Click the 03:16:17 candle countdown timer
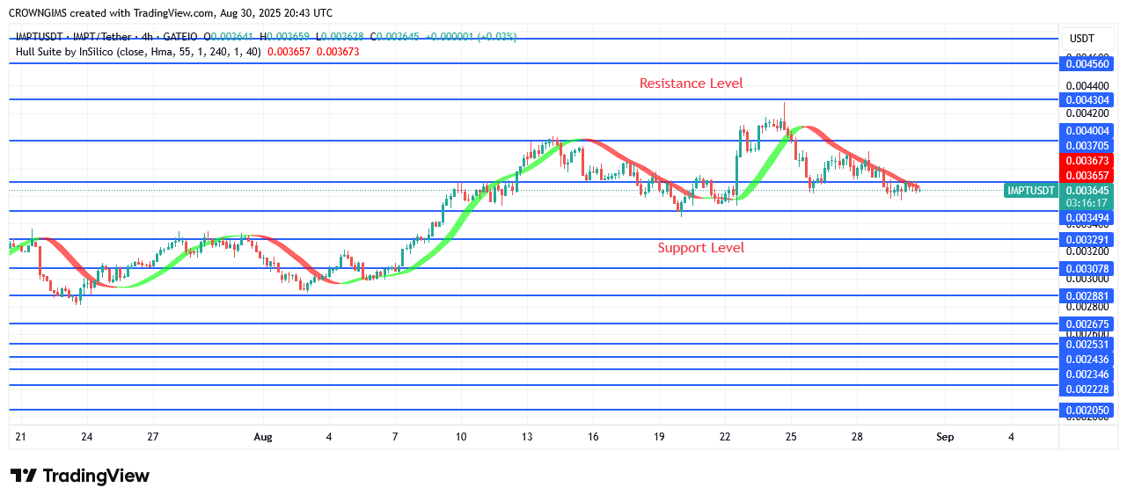This screenshot has width=1127, height=502. point(1087,203)
